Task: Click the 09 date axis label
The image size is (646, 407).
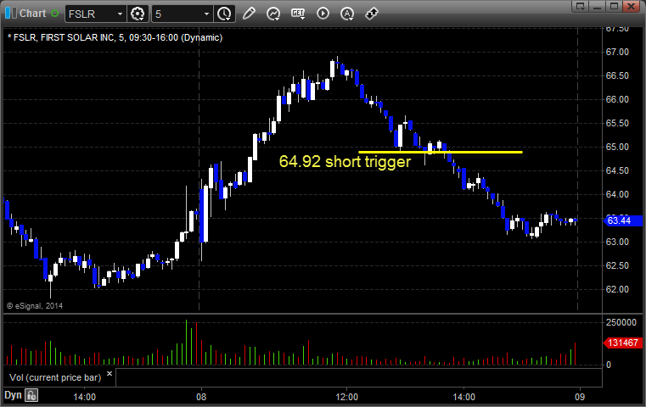Action: coord(580,397)
